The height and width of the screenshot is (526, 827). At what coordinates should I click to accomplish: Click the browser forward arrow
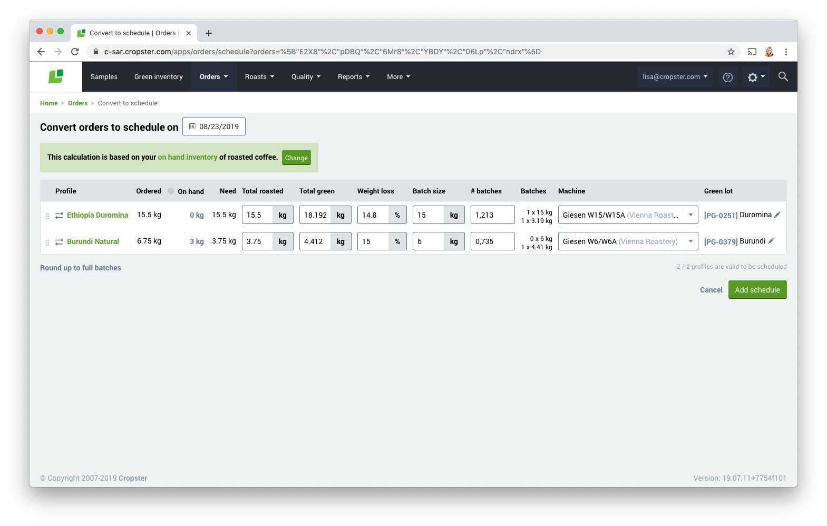point(58,52)
